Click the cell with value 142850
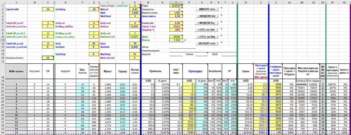Image resolution: width=351 pixels, height=135 pixels. pyautogui.click(x=314, y=84)
